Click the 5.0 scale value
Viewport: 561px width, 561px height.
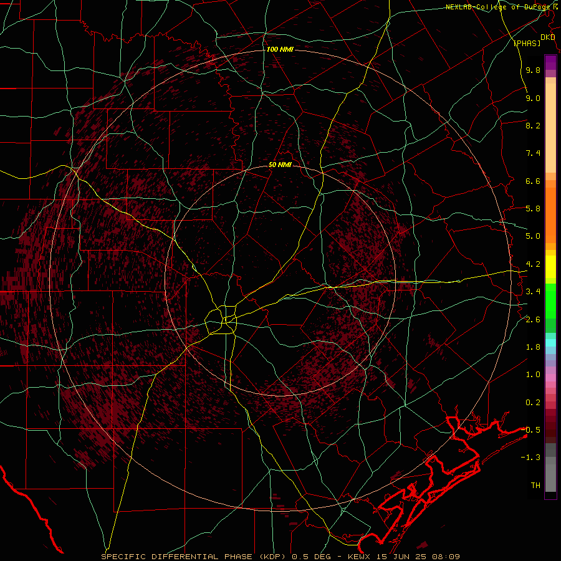coord(533,236)
